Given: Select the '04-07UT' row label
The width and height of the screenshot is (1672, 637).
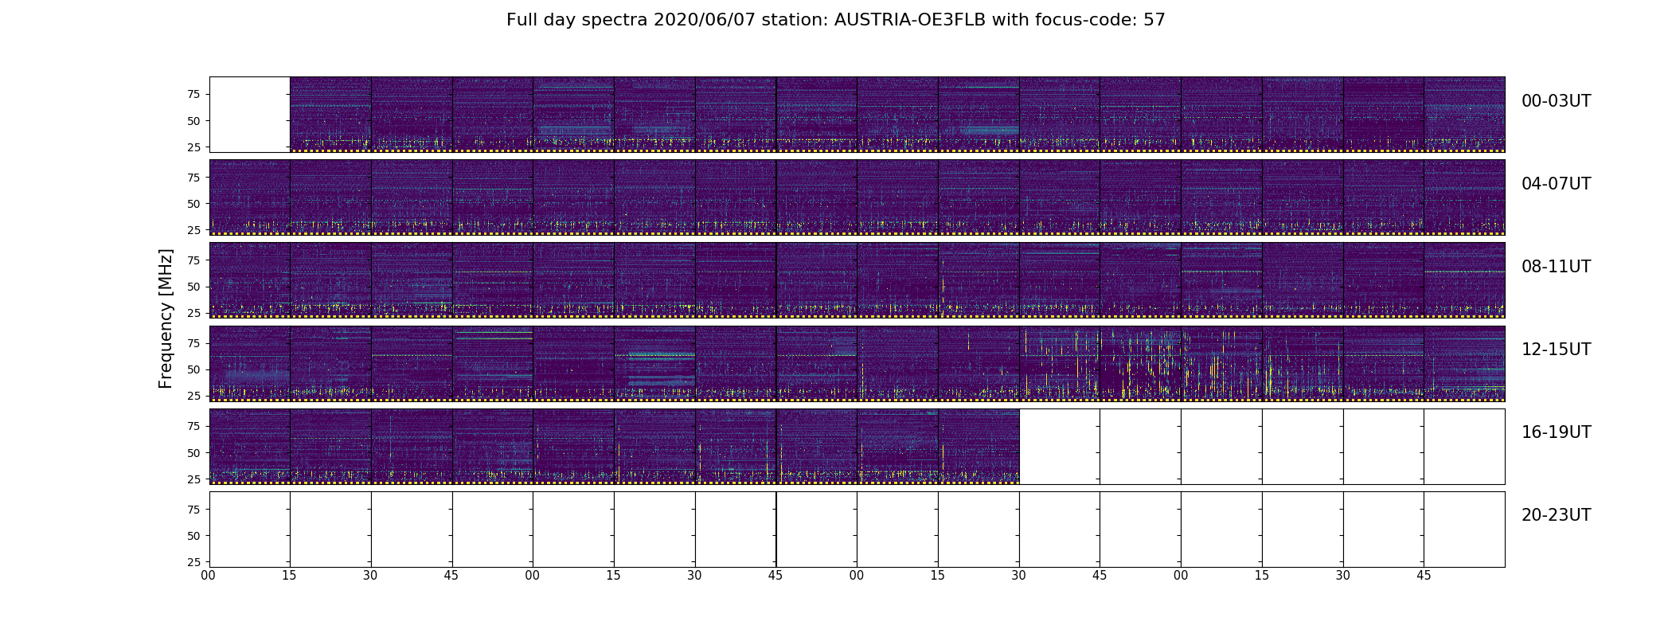Looking at the screenshot, I should pos(1556,184).
